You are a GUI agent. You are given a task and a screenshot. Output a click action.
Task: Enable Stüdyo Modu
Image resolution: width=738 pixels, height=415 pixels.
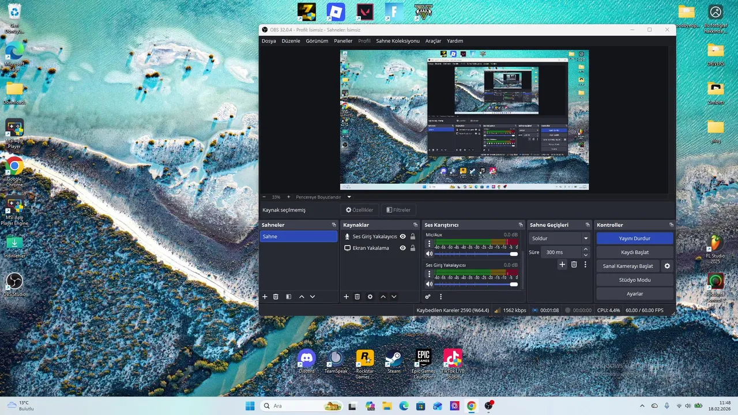635,280
